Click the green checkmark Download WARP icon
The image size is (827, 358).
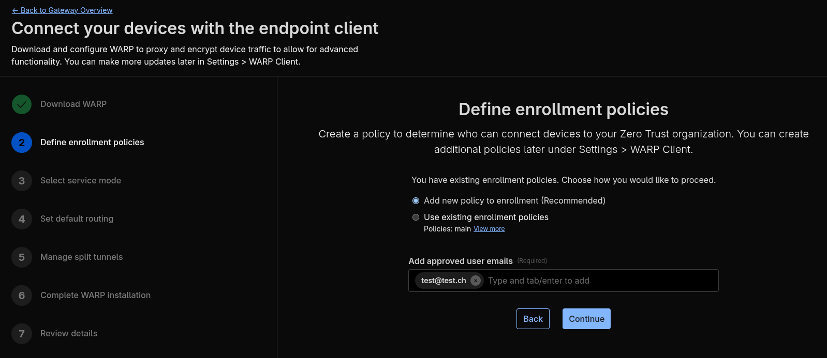click(x=22, y=104)
